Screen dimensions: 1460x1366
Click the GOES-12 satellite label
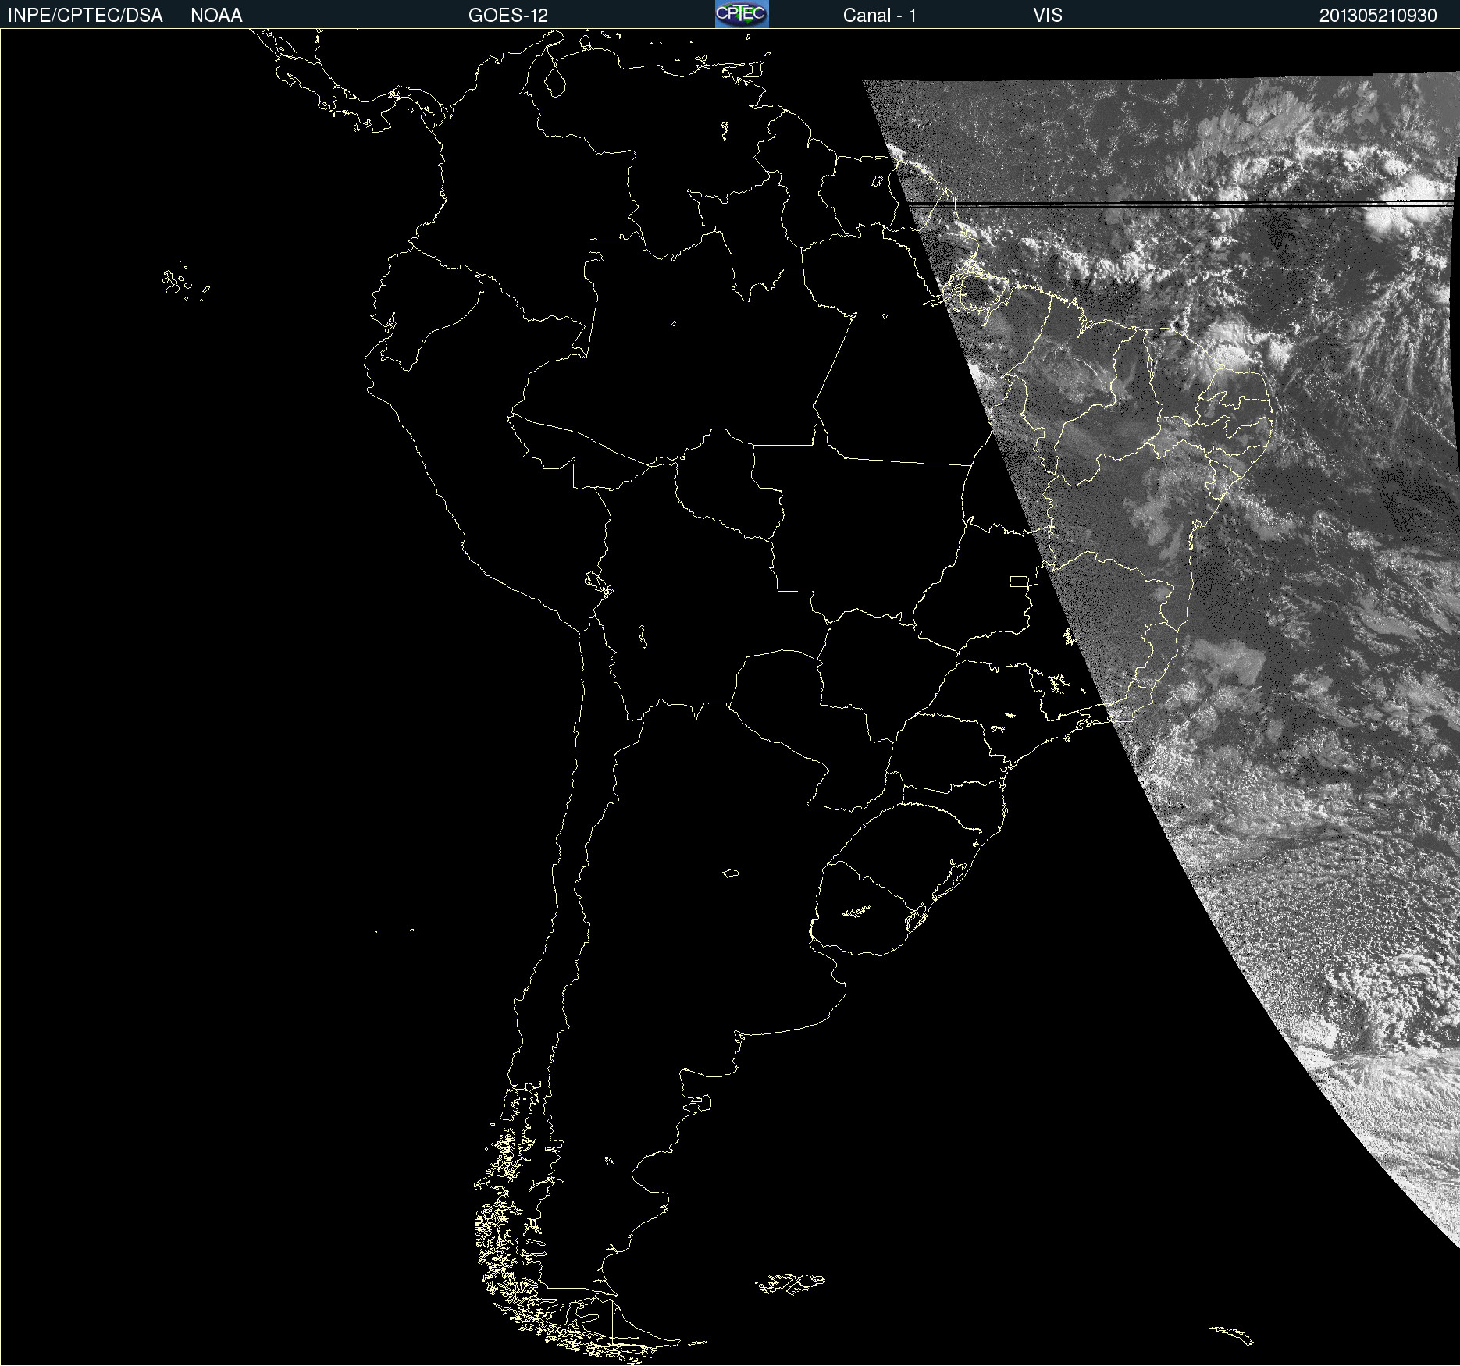(x=508, y=16)
